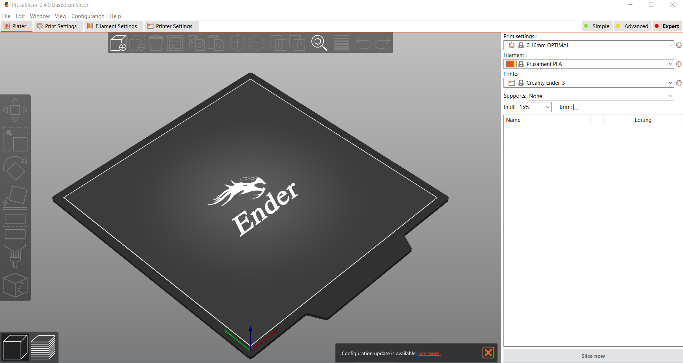Switch to sliced layers preview icon

(43, 347)
